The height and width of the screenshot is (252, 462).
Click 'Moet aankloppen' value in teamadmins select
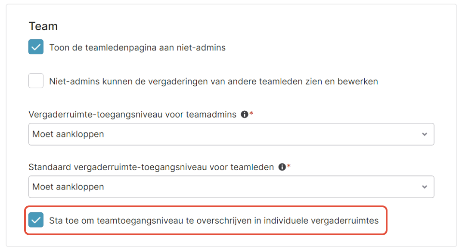68,134
